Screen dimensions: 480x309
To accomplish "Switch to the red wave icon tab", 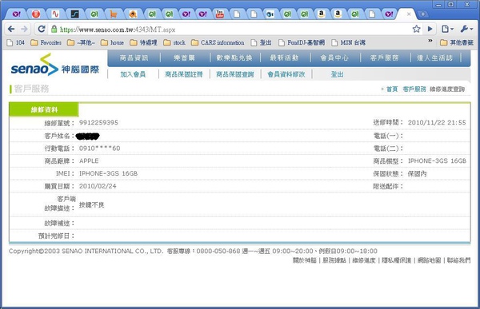I will tap(55, 14).
